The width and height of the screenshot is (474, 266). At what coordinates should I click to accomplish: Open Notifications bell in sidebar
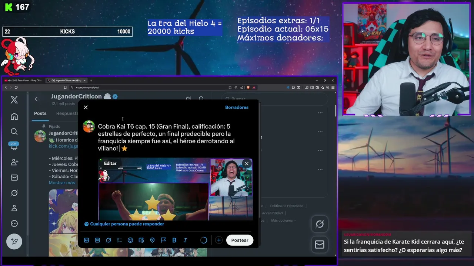[14, 147]
